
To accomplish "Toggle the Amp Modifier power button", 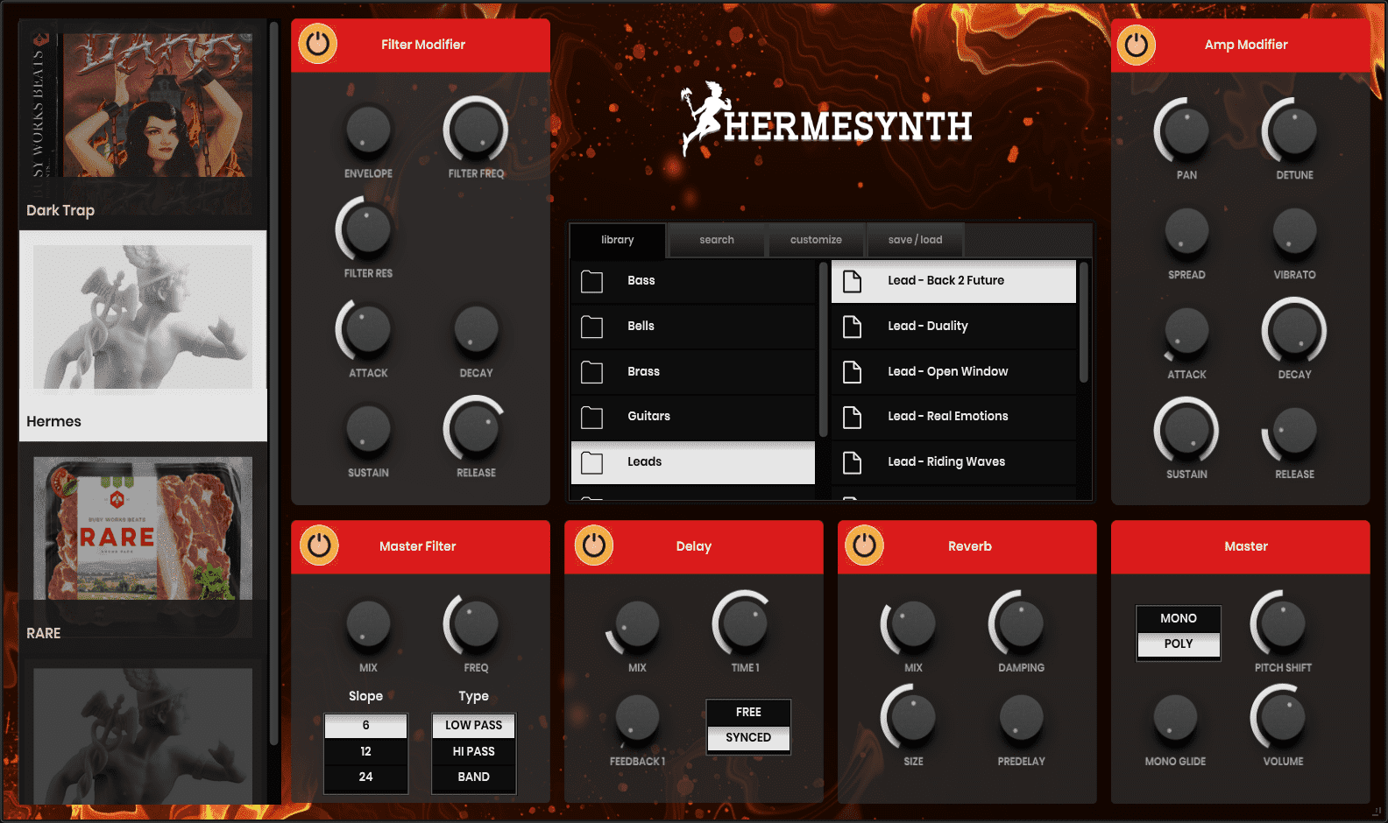I will (x=1137, y=44).
